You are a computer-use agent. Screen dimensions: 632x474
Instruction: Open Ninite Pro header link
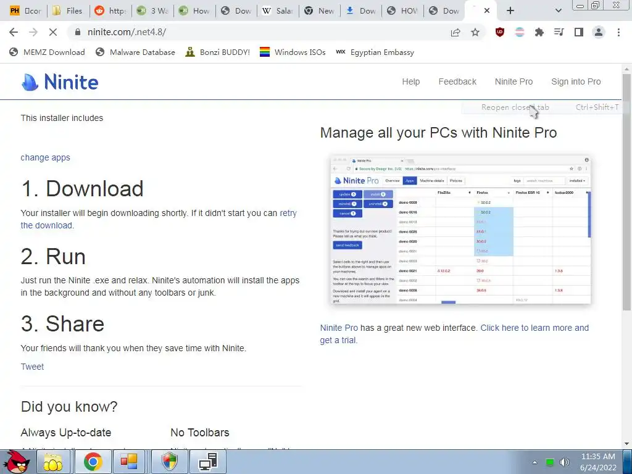click(513, 81)
